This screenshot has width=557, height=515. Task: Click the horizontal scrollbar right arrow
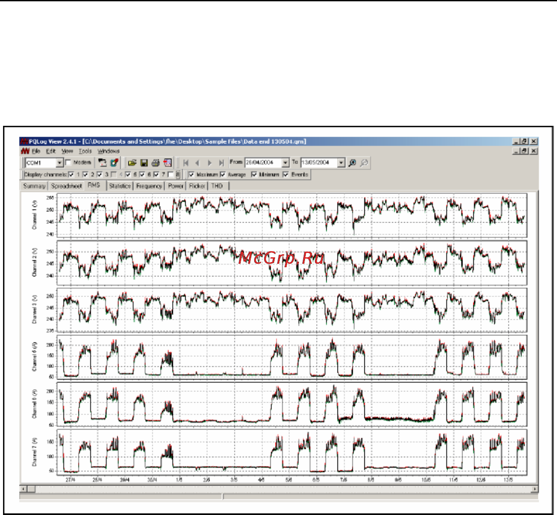(534, 489)
